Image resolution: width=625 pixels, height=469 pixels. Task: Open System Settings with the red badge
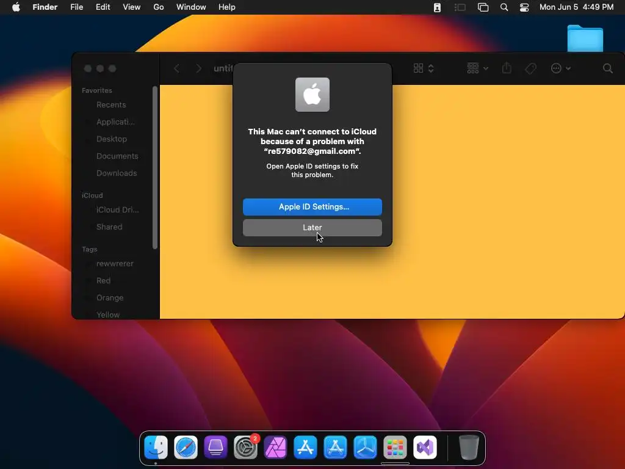pos(245,447)
